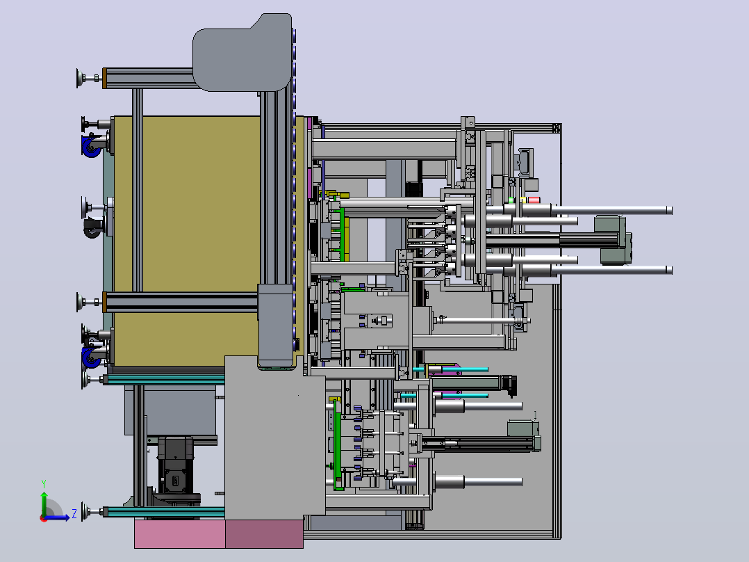Click the red origin ball of the axis triad
Image resolution: width=749 pixels, height=562 pixels.
(44, 518)
